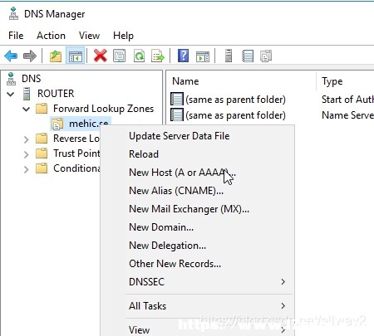This screenshot has height=336, width=374.
Task: Sort by the Name column header
Action: 185,81
